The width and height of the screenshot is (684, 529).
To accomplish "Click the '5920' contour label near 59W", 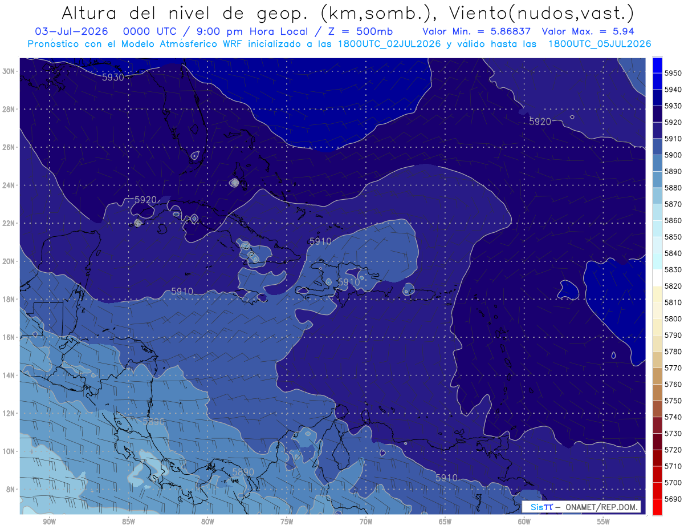I will [x=540, y=122].
